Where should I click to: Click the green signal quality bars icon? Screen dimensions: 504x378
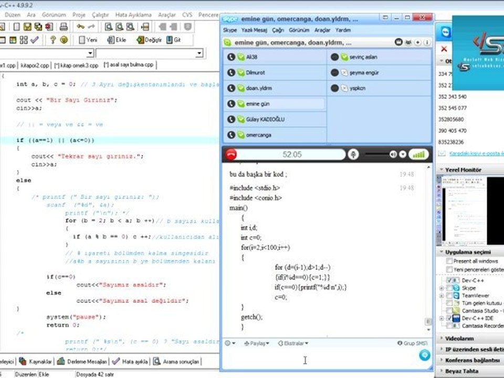coord(418,154)
